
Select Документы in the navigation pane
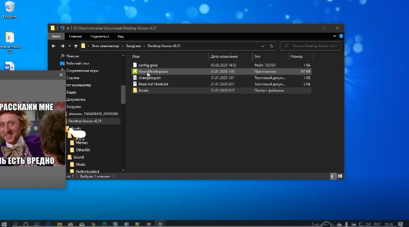pyautogui.click(x=76, y=100)
